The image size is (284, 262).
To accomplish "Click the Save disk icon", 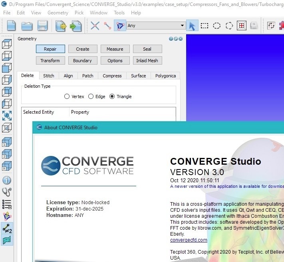I will (42, 26).
